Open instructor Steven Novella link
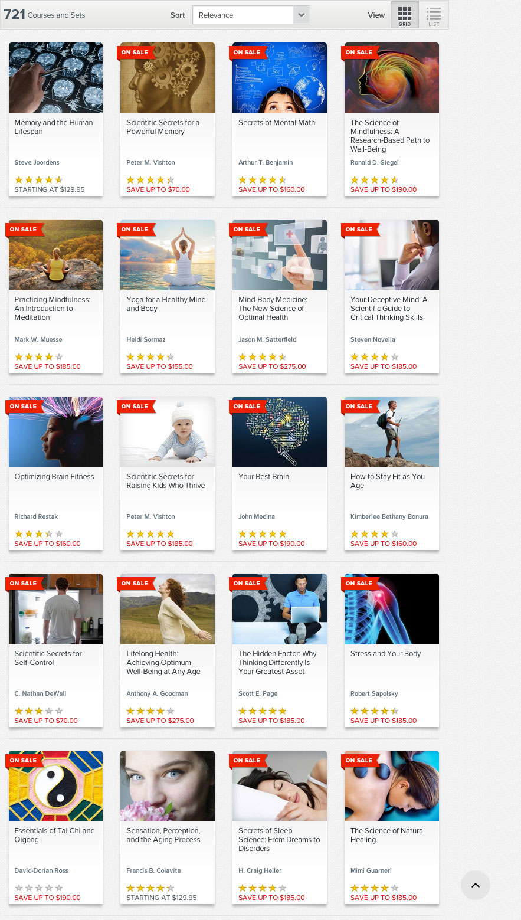The height and width of the screenshot is (920, 521). tap(373, 339)
